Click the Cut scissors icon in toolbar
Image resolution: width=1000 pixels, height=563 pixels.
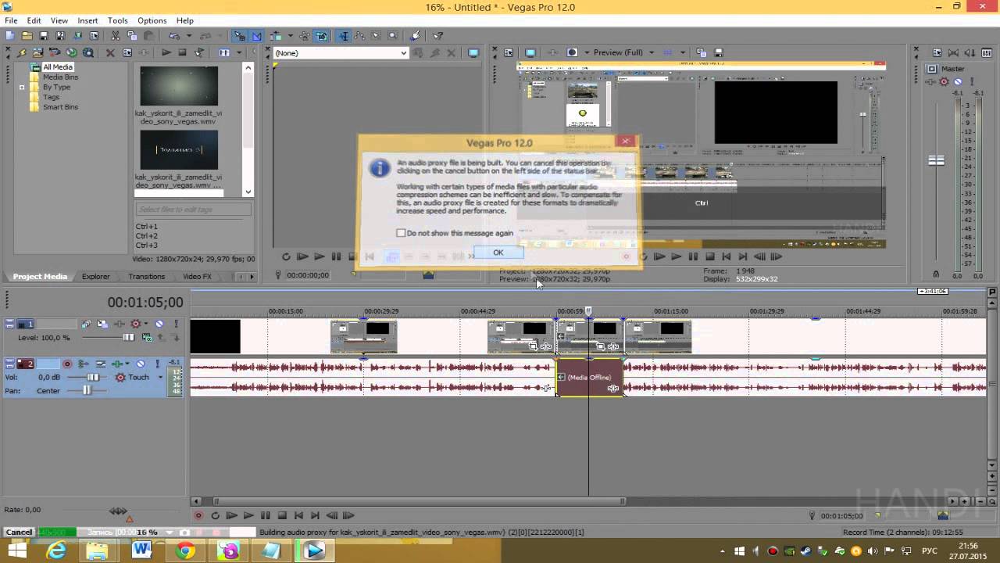[x=115, y=36]
